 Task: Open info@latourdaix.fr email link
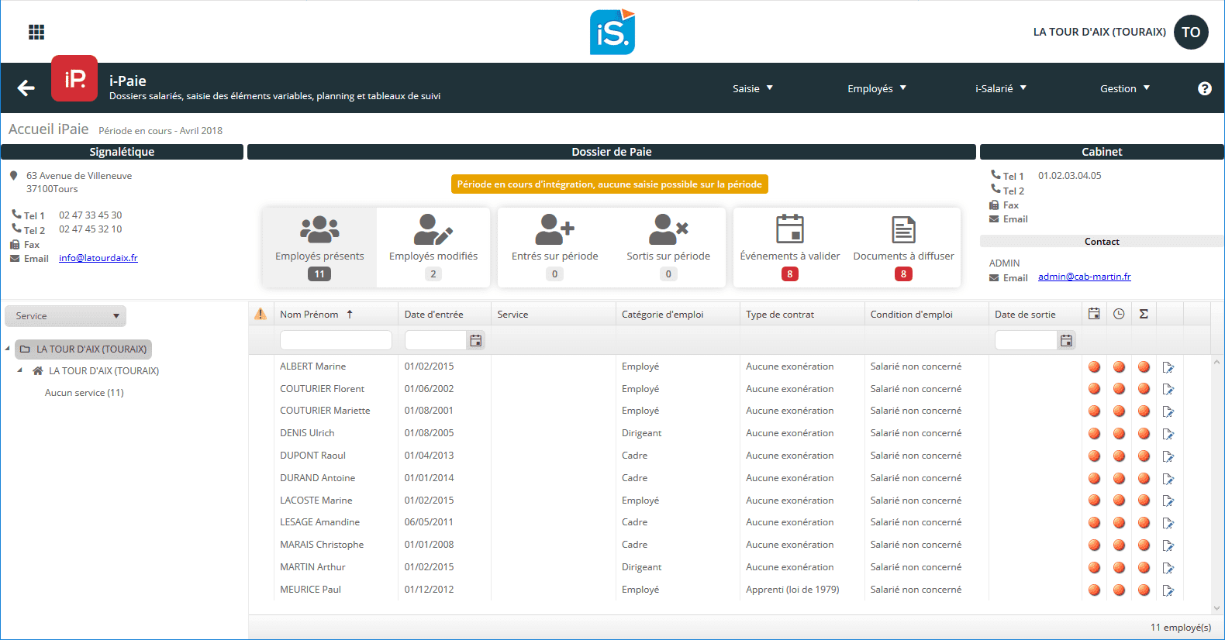click(98, 258)
